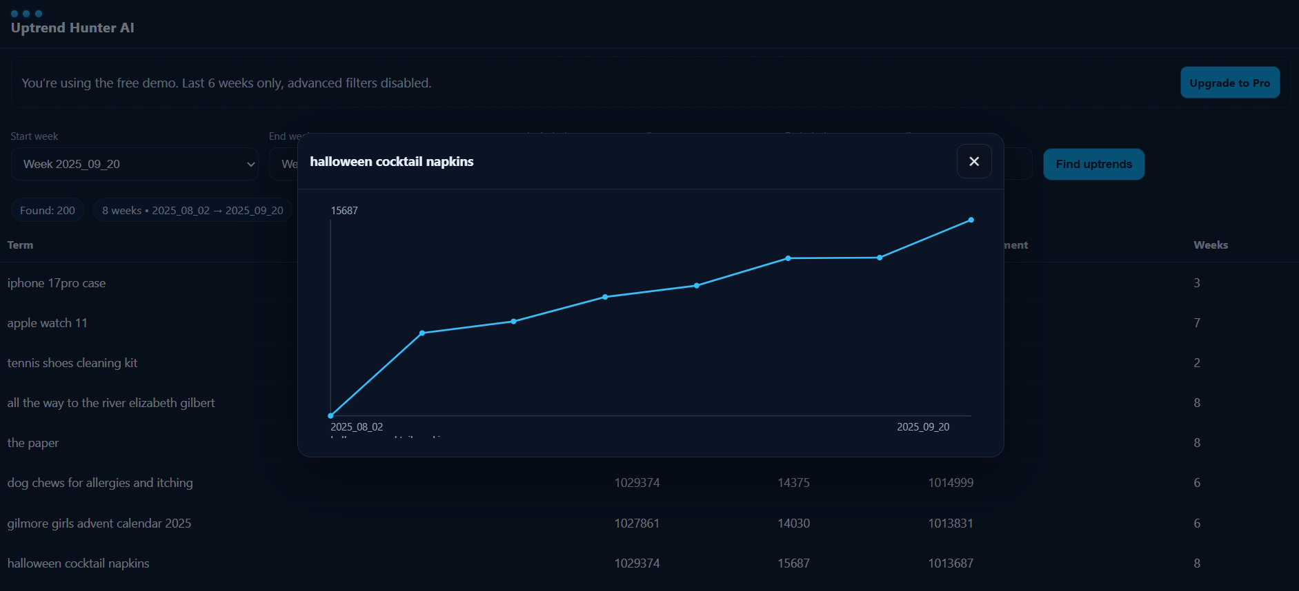
Task: Click weeks count 2 for tennis shoes kit
Action: click(1197, 363)
